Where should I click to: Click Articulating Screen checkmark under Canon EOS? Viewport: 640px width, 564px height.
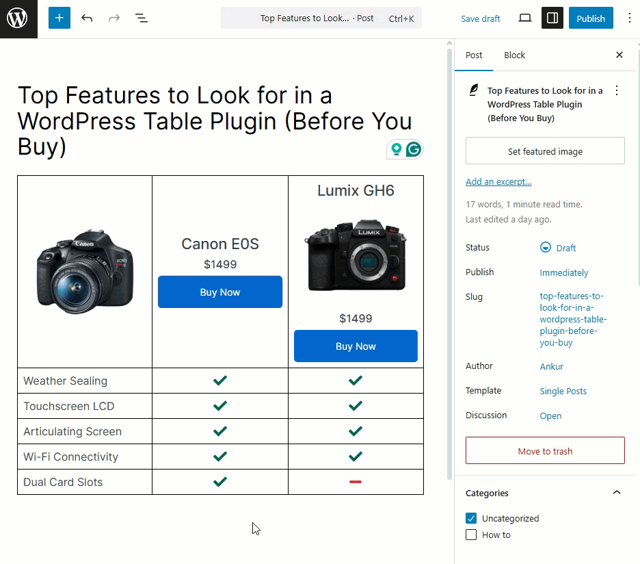[x=220, y=431]
